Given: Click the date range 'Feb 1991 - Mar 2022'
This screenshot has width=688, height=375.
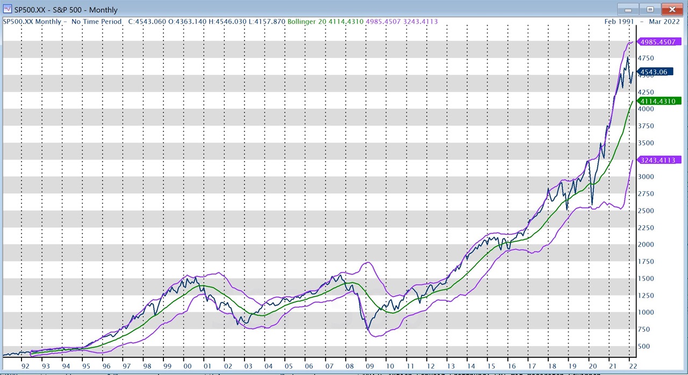Looking at the screenshot, I should coord(642,21).
